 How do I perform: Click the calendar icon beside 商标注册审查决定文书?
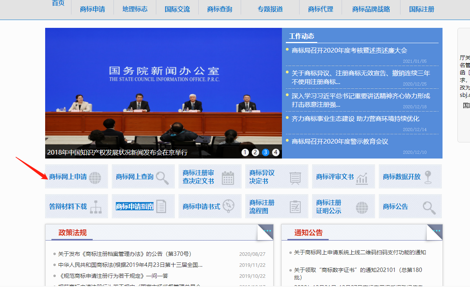coord(228,178)
